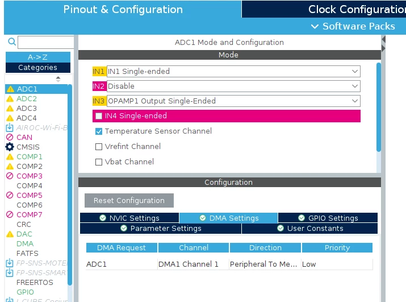Click the download icon beside FP-SNS-MOTE
The height and width of the screenshot is (302, 406).
click(10, 263)
